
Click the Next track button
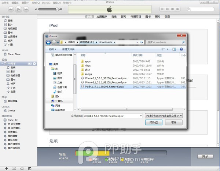point(26,9)
